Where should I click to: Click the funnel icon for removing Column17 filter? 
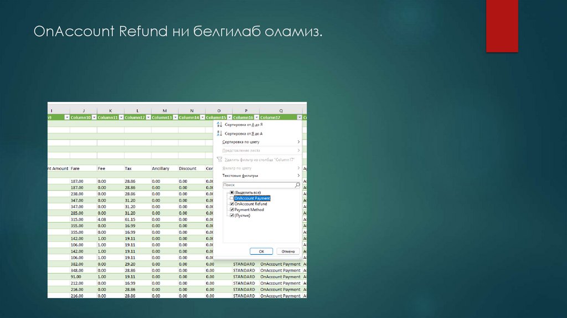[219, 160]
